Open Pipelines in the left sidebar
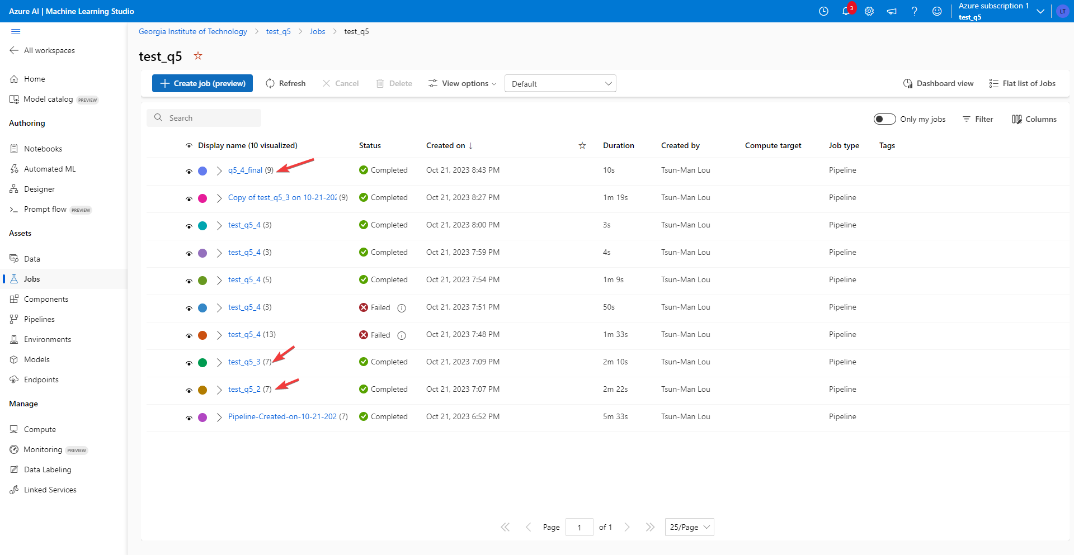Viewport: 1074px width, 555px height. [39, 319]
